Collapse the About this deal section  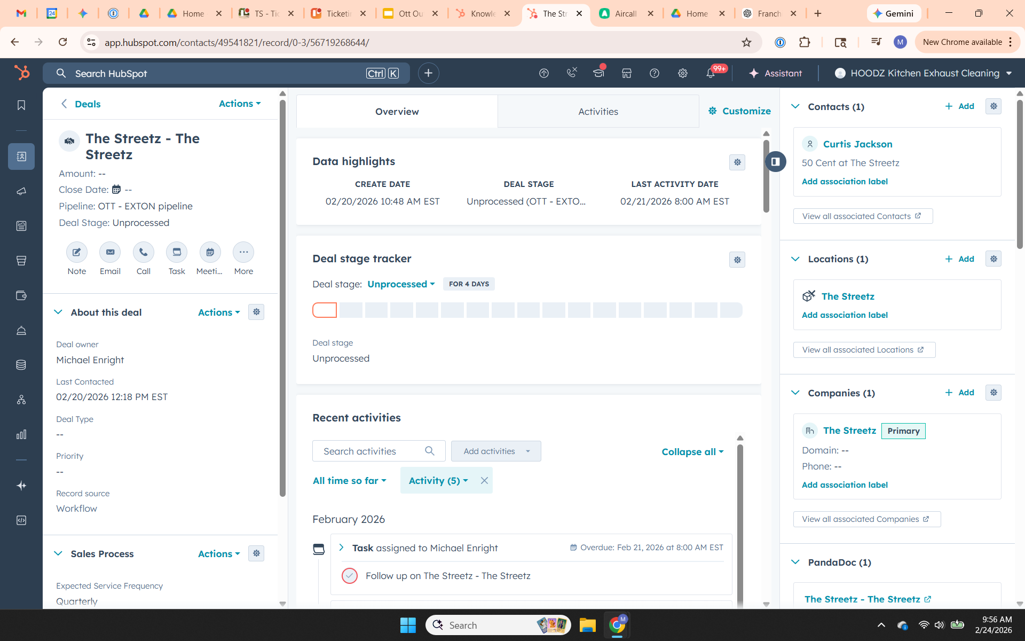[x=58, y=312]
